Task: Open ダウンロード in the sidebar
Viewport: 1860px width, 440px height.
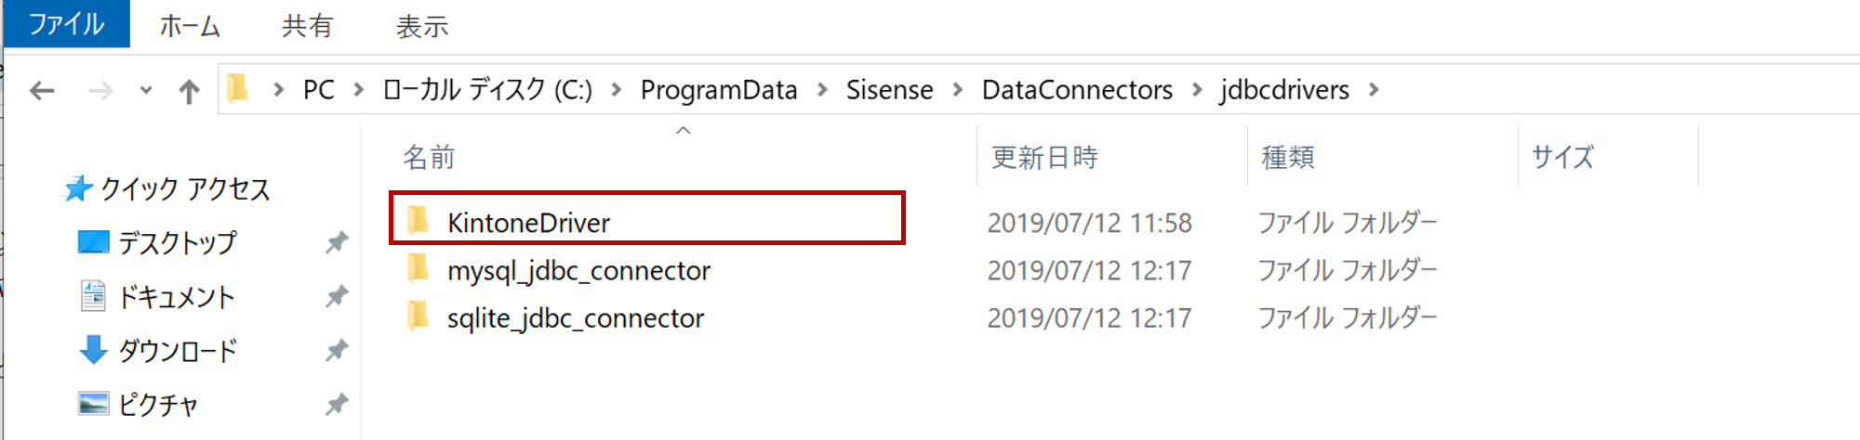Action: 177,351
